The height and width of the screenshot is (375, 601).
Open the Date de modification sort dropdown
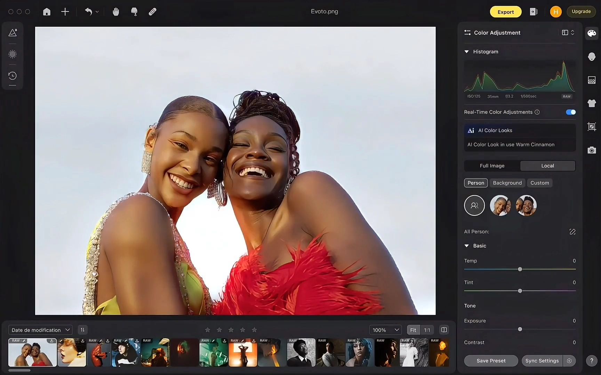[40, 330]
